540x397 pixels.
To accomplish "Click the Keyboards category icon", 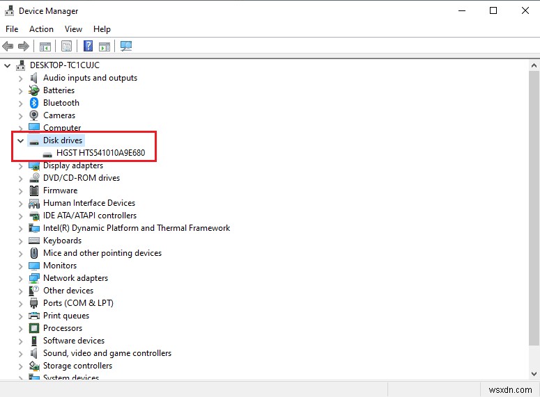I will (x=33, y=241).
